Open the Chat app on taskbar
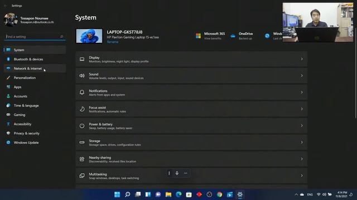The height and width of the screenshot is (200, 357). coord(158,194)
